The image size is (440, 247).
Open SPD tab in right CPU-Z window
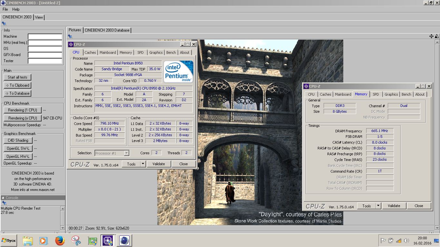click(x=376, y=94)
